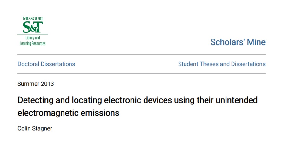Click the divider line above Doctoral Dissertations
Viewport: 283px width, 156px height.
tap(142, 54)
